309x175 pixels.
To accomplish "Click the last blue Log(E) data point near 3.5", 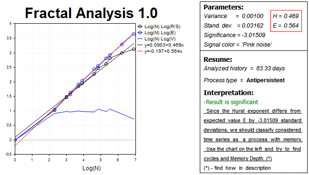I will (x=134, y=34).
